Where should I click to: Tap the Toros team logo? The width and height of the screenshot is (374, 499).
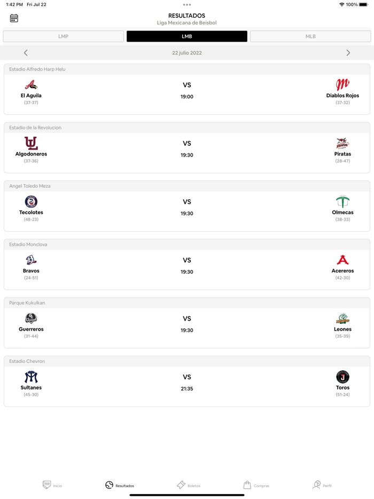(342, 377)
